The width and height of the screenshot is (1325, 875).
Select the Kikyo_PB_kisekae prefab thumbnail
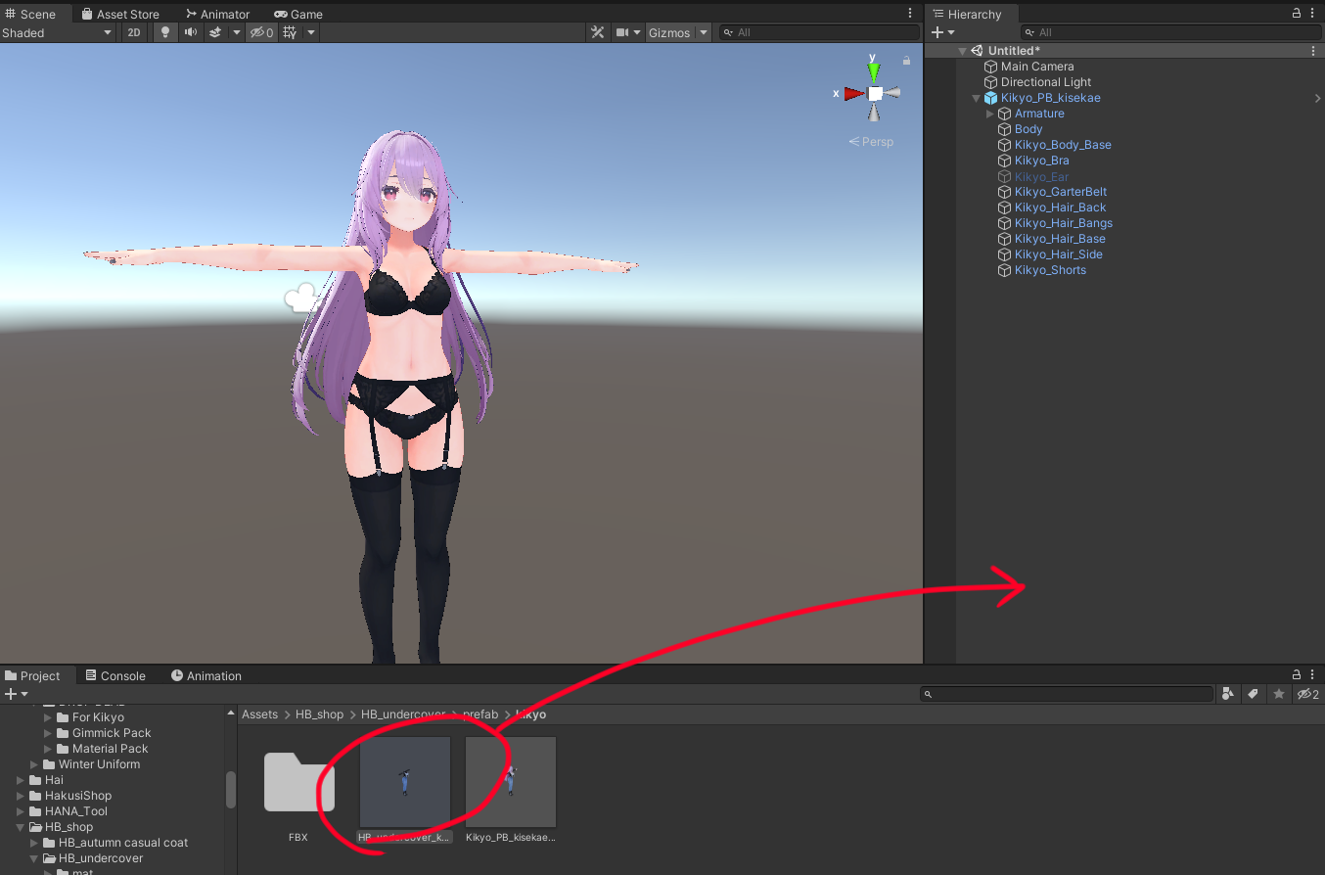click(511, 782)
